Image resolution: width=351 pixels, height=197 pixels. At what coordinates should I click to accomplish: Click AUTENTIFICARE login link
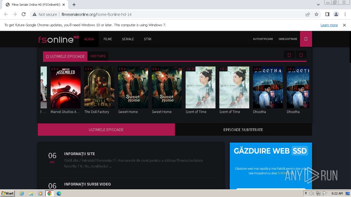click(x=263, y=39)
